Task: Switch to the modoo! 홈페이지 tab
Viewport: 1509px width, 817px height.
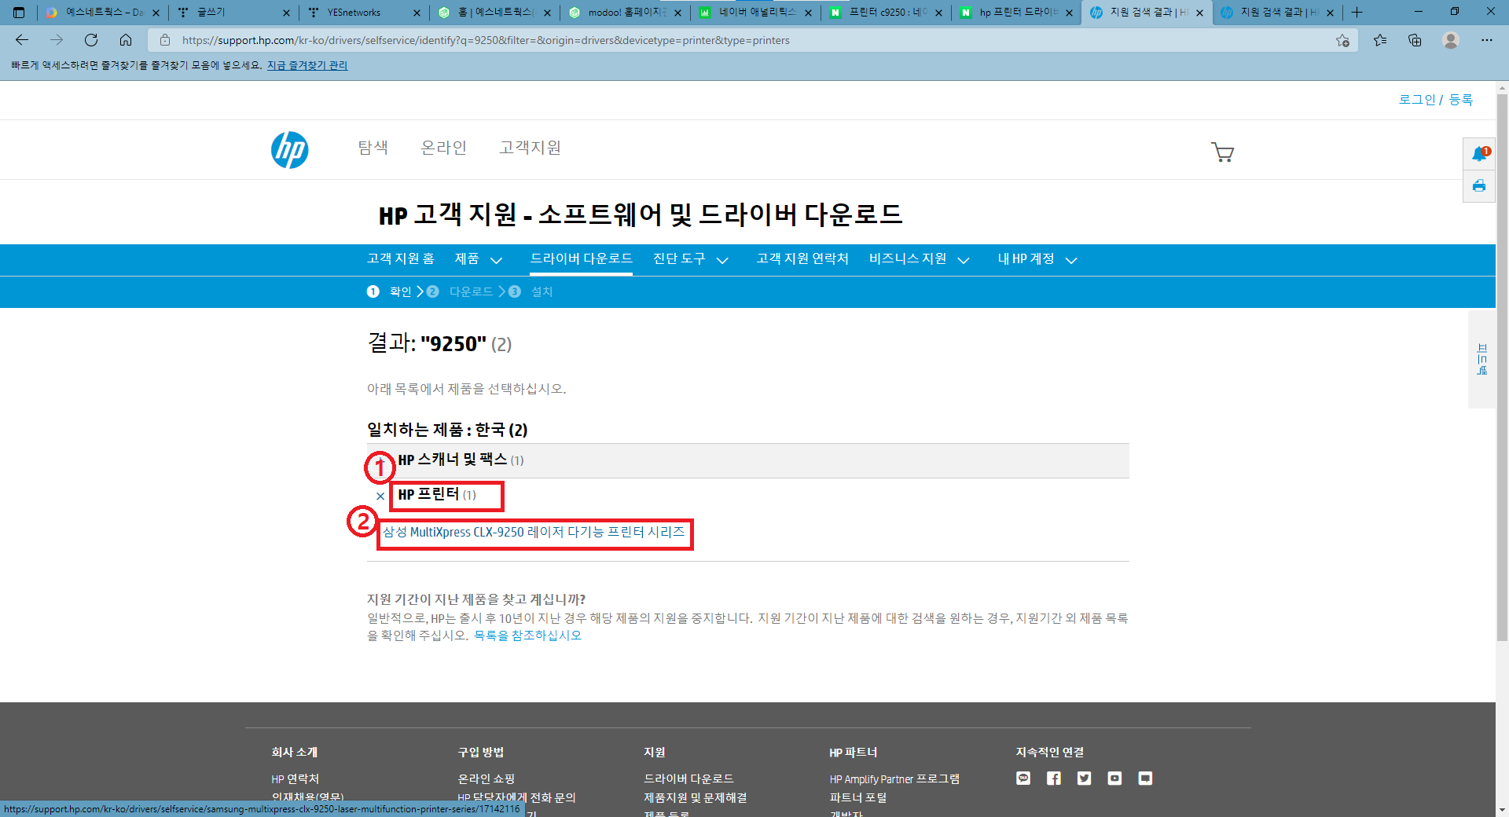Action: 625,13
